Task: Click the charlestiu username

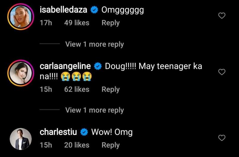Action: pos(59,132)
